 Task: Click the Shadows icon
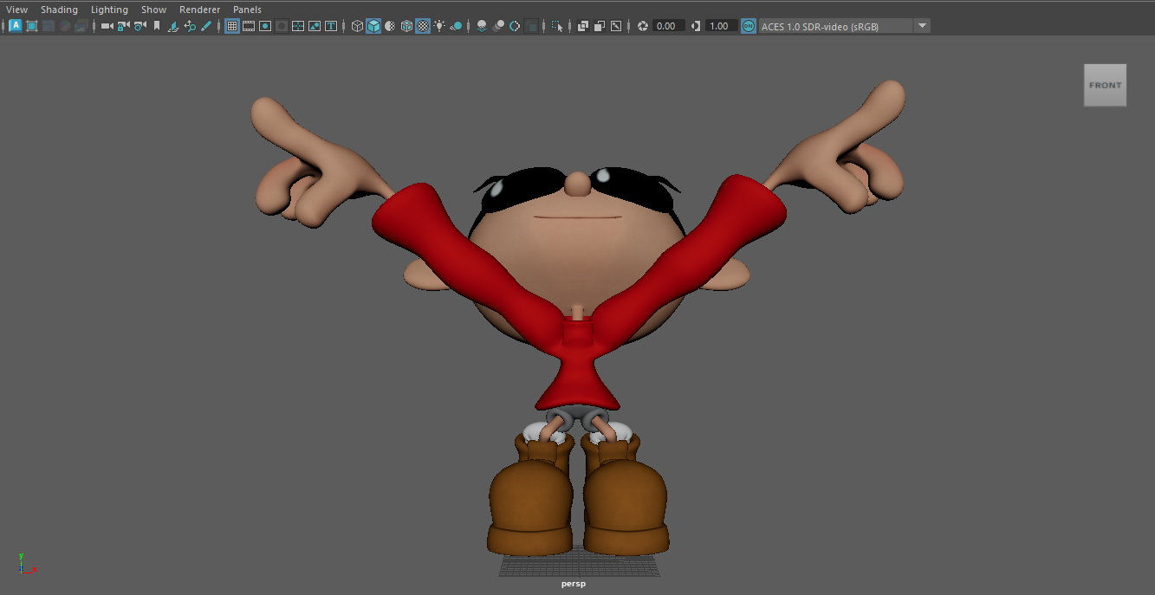[x=456, y=26]
